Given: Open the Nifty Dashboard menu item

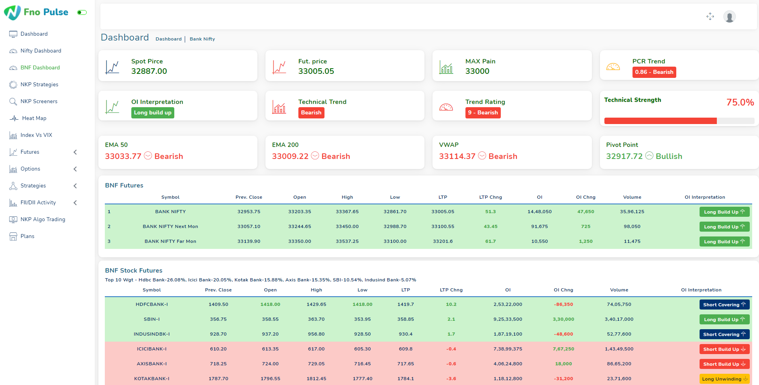Looking at the screenshot, I should [41, 51].
